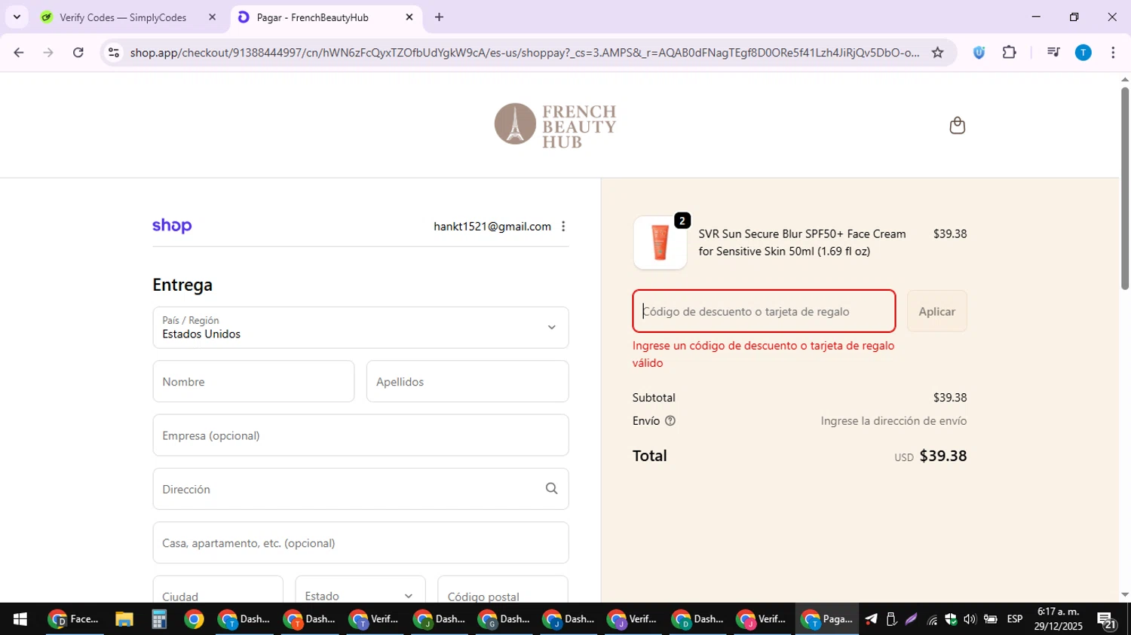Click the Shop Pay logo

coord(172,226)
